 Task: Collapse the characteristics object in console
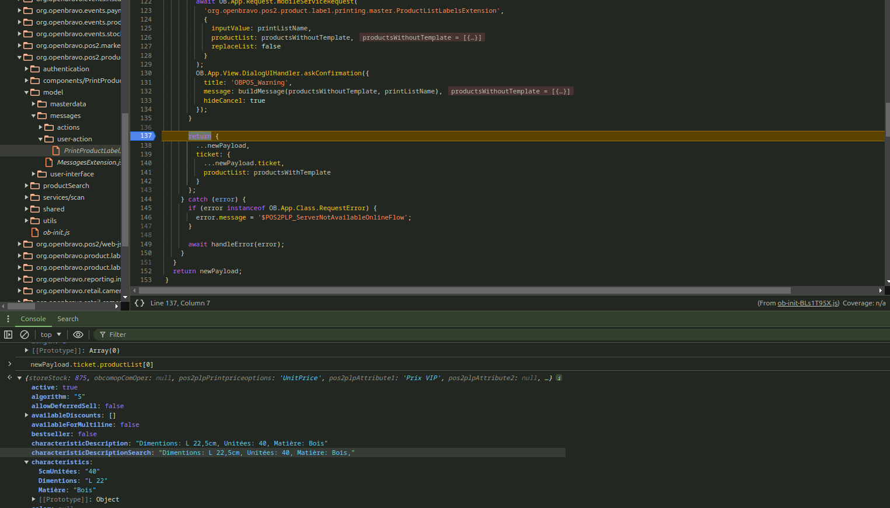27,462
